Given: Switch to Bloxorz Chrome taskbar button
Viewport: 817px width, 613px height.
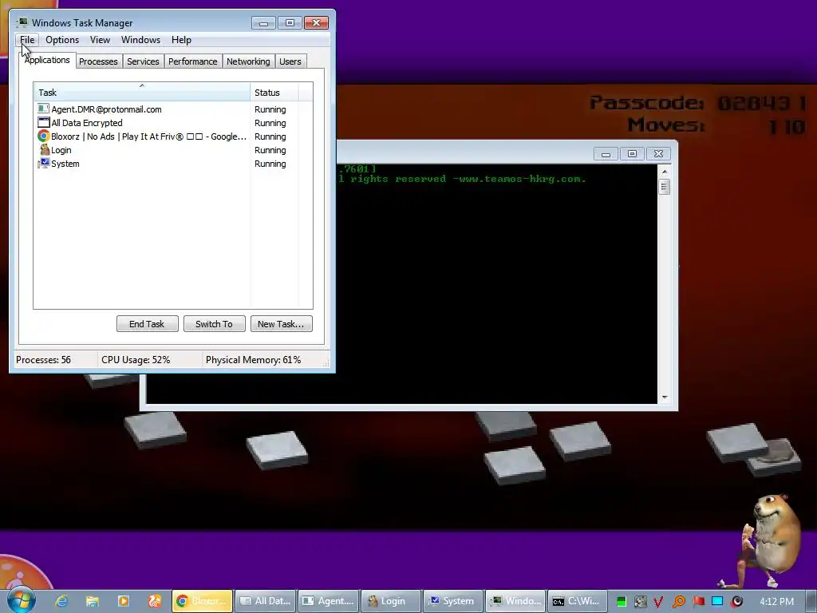Looking at the screenshot, I should (x=202, y=601).
